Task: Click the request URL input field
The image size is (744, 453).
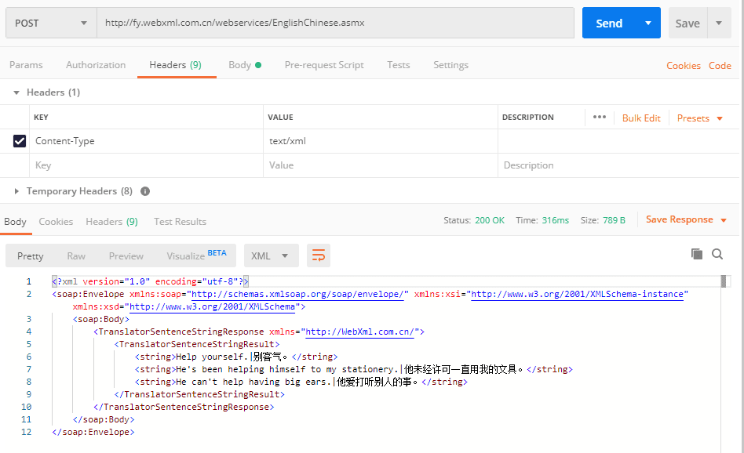Action: tap(335, 23)
